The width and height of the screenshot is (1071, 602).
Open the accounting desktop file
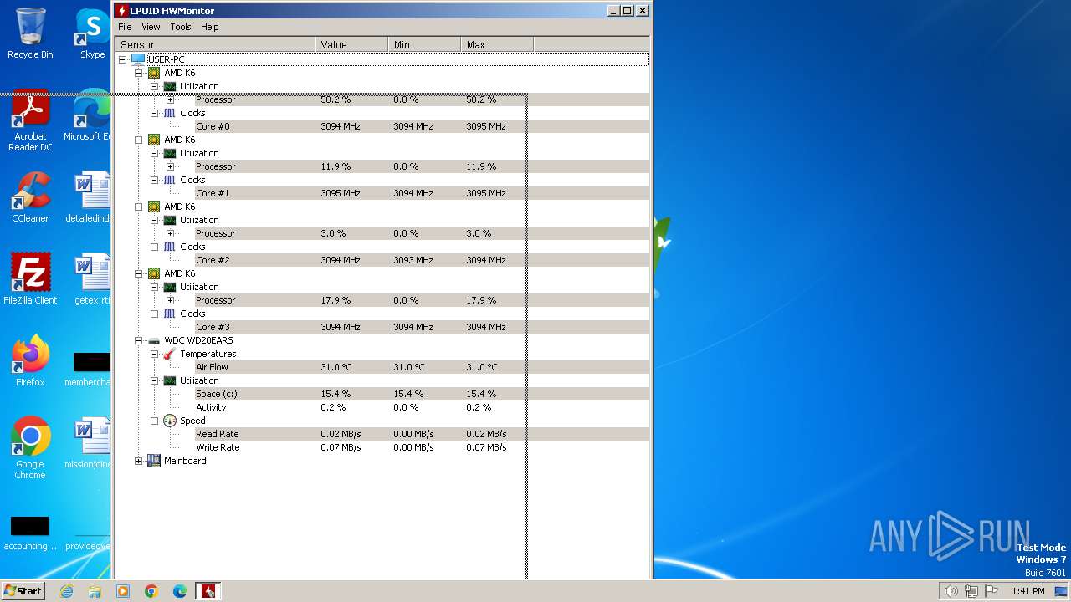[x=30, y=534]
